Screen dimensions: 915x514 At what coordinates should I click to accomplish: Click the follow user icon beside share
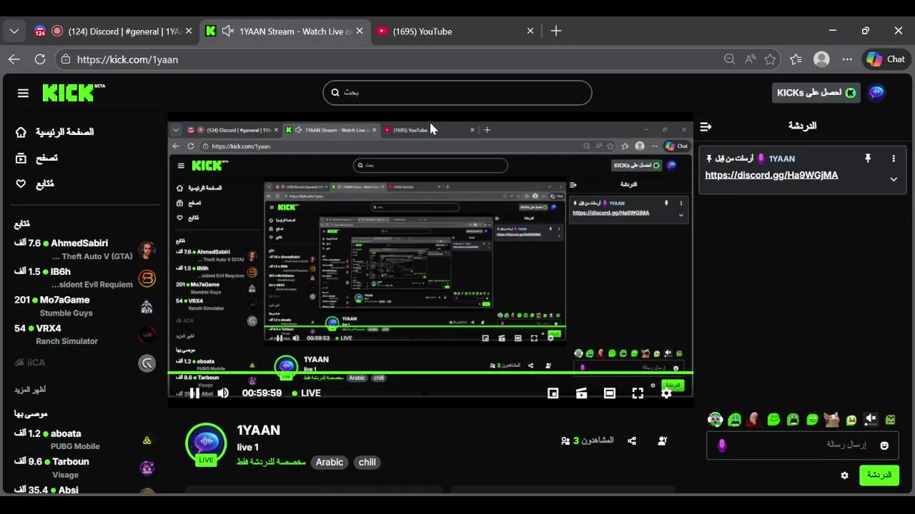pyautogui.click(x=663, y=440)
